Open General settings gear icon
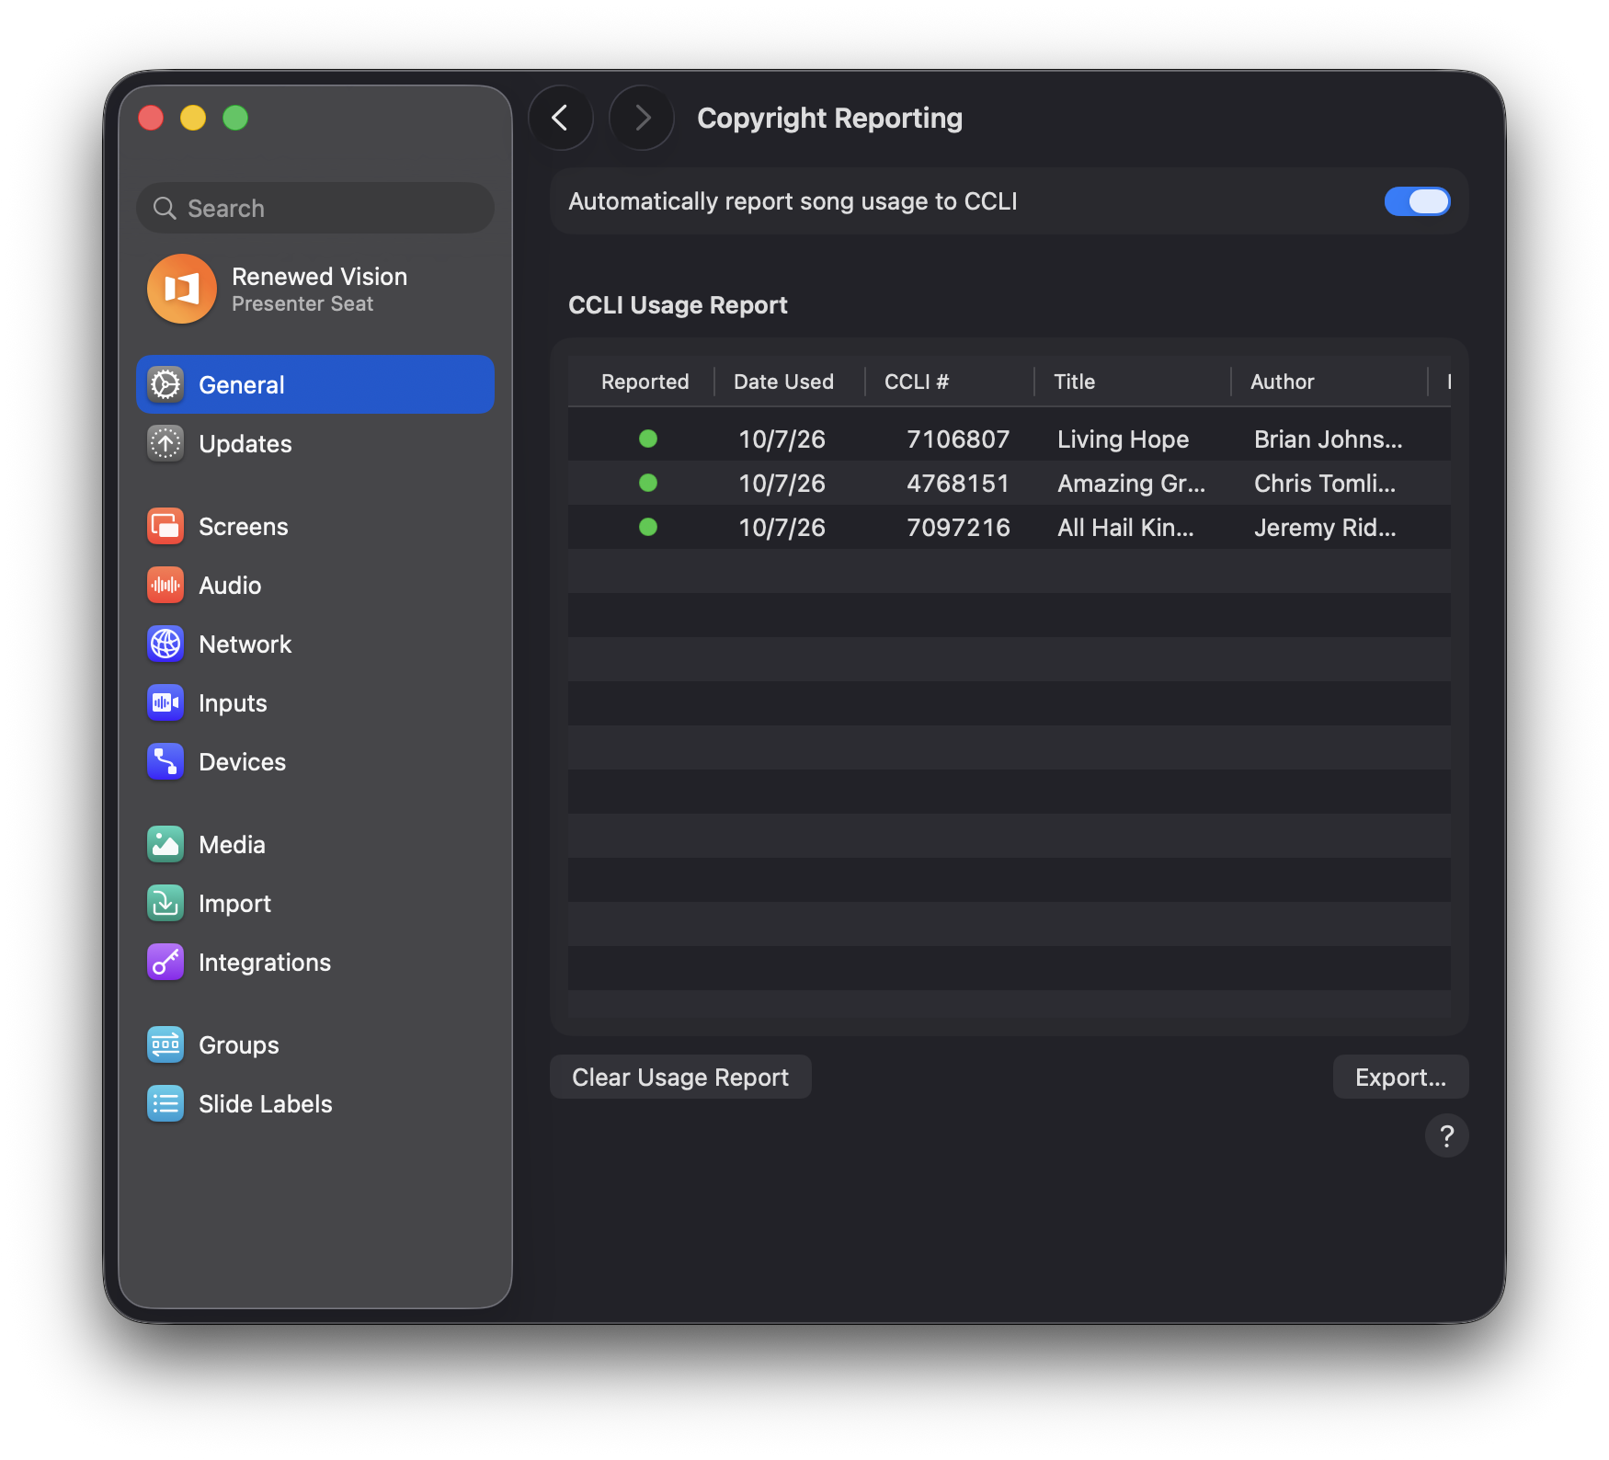The height and width of the screenshot is (1460, 1609). pyautogui.click(x=165, y=384)
